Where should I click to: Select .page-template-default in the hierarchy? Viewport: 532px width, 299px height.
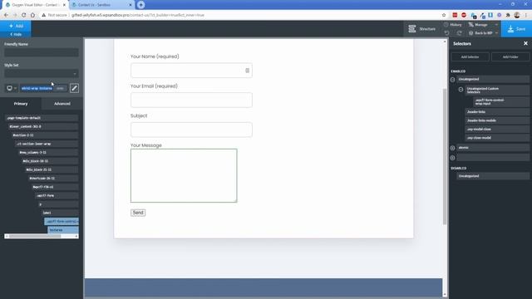click(42, 118)
